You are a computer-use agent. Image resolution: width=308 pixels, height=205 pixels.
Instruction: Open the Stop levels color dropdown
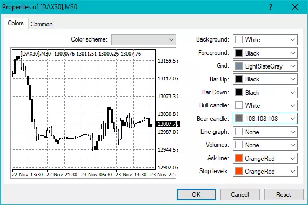coord(265,171)
